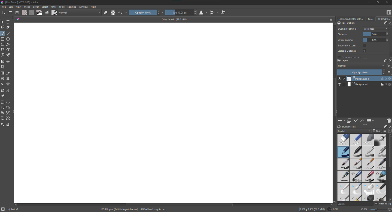Create a new document from toolbar

coord(4,13)
